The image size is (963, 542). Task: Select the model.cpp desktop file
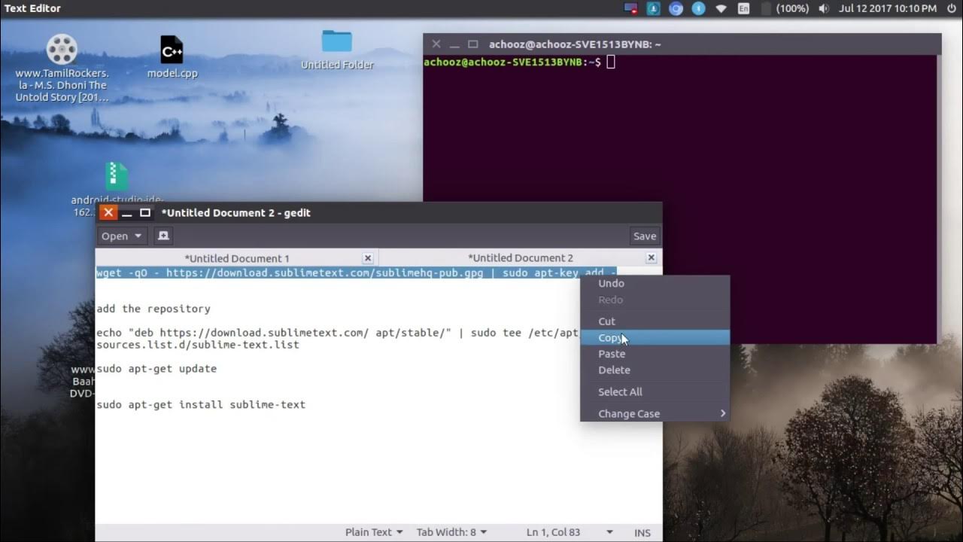(x=172, y=57)
